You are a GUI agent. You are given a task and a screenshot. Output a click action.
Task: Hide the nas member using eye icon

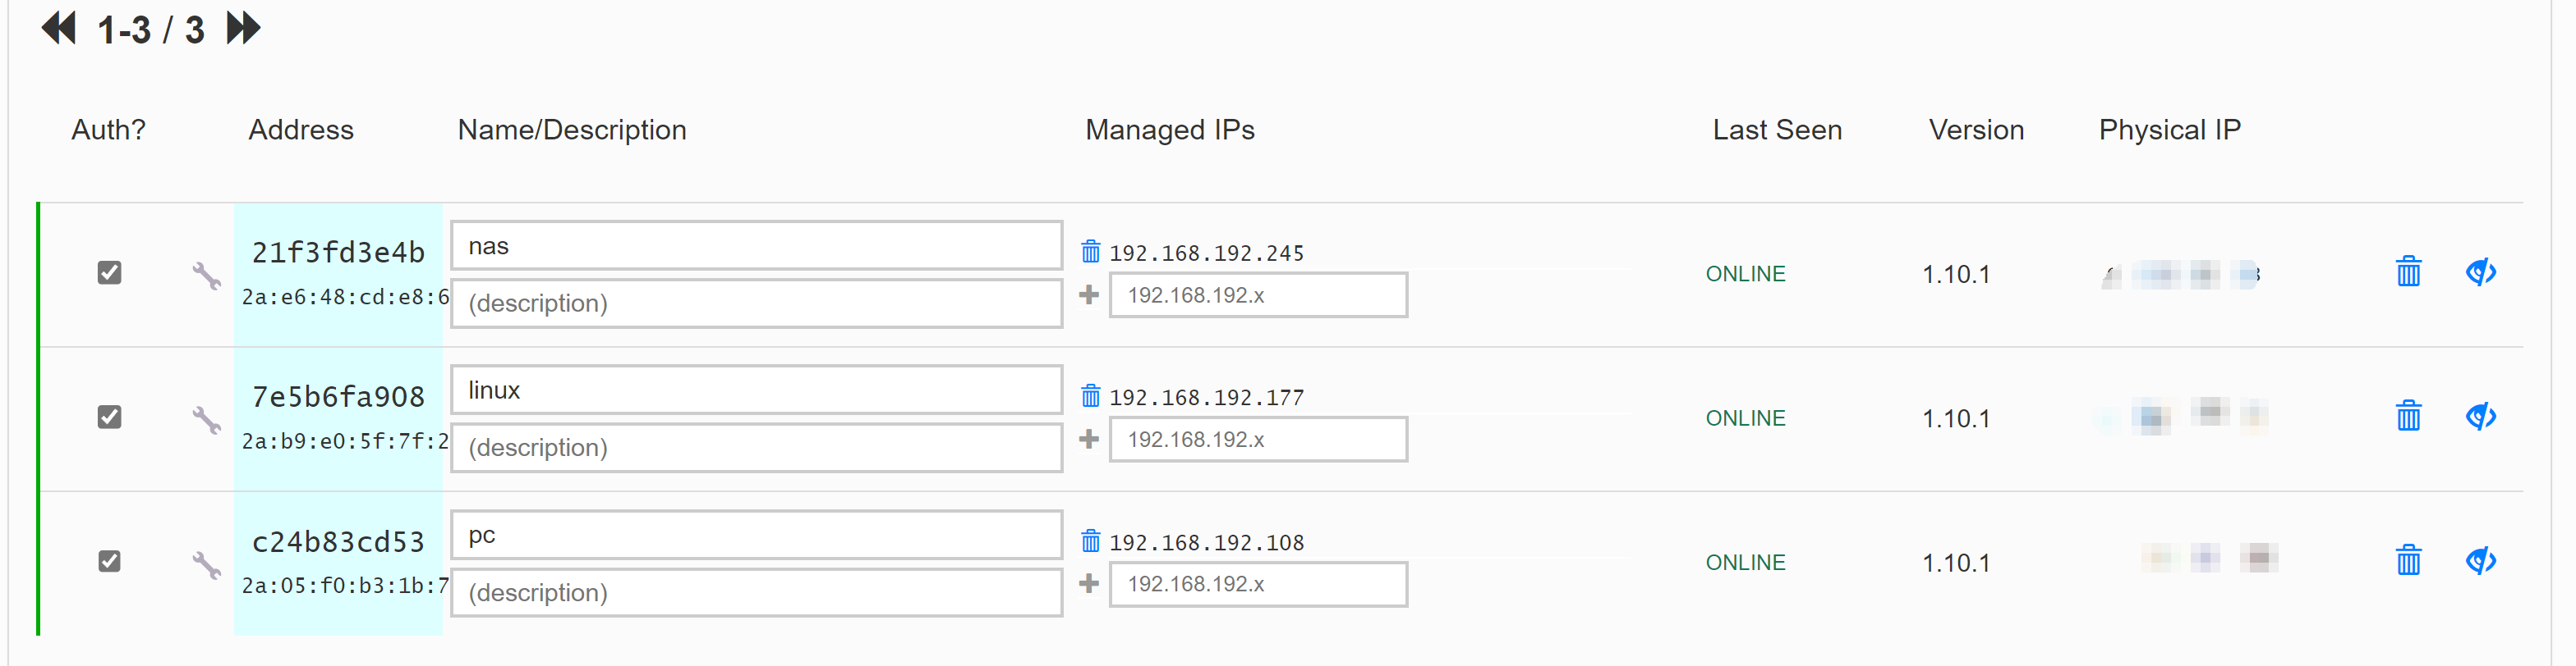(2481, 271)
